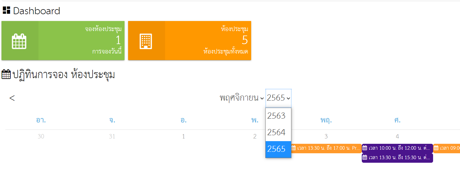The image size is (460, 179).
Task: Click the calendar icon in green booking card
Action: pos(19,41)
